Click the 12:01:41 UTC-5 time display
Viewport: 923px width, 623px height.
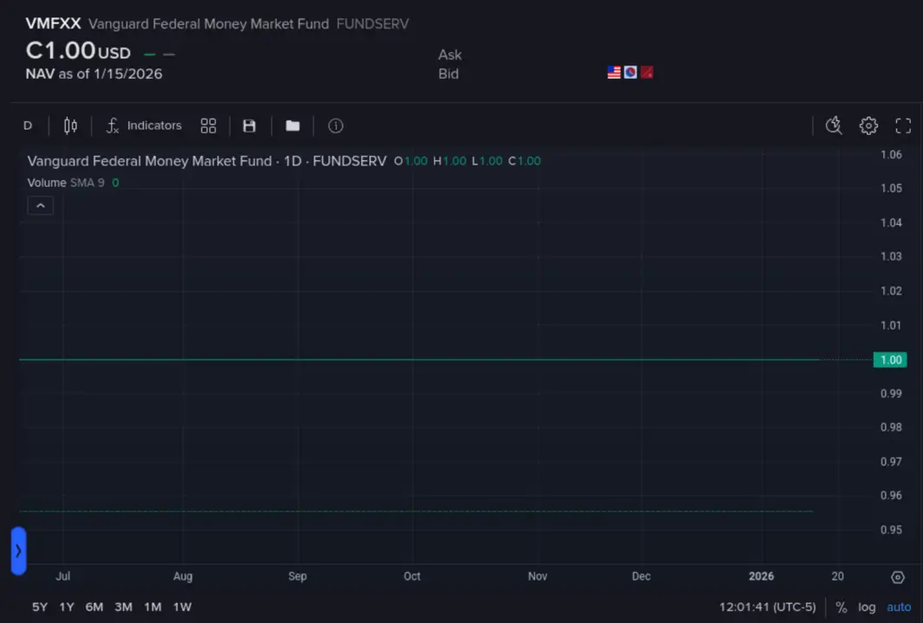point(765,607)
